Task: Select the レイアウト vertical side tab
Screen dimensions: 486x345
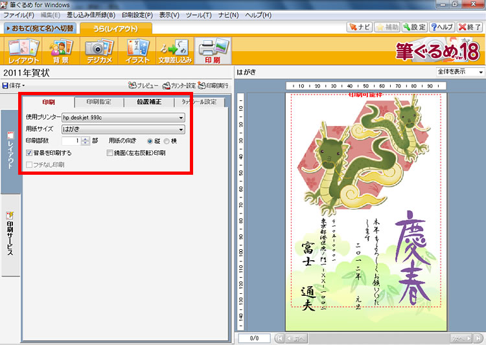Action: tap(10, 151)
